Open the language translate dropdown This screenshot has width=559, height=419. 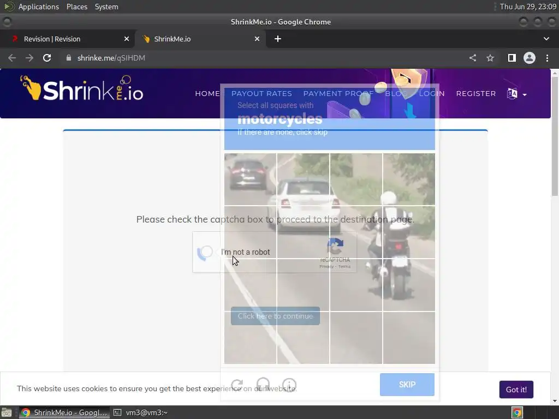(x=516, y=94)
